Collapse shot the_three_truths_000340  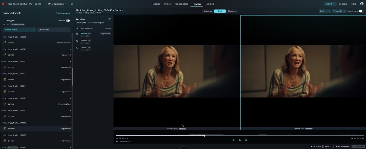2,49
